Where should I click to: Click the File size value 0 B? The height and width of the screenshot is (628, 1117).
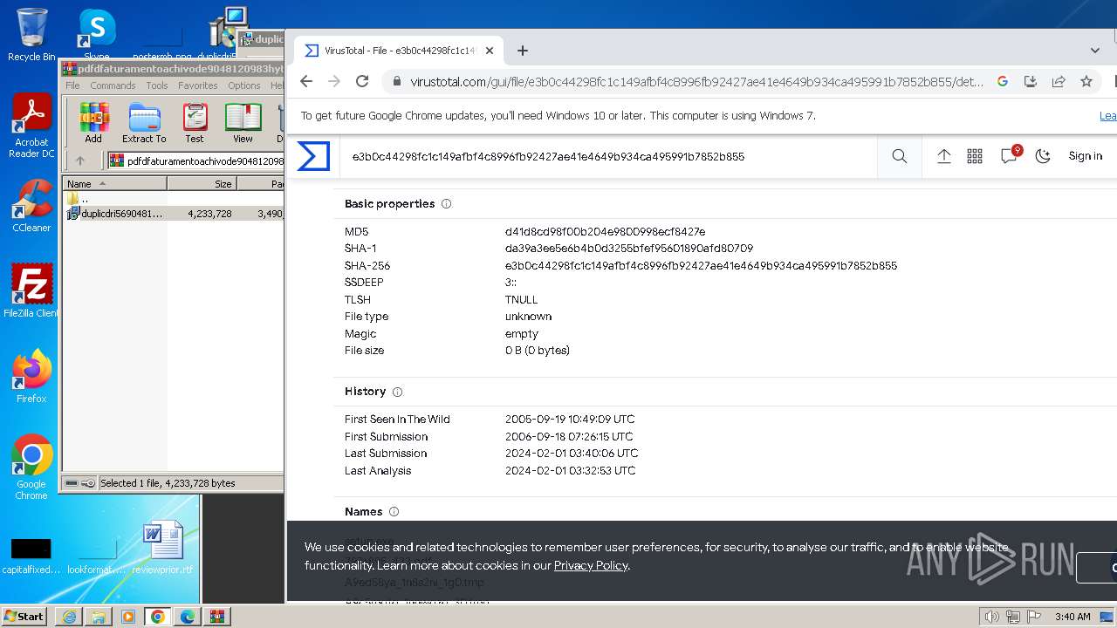click(537, 351)
